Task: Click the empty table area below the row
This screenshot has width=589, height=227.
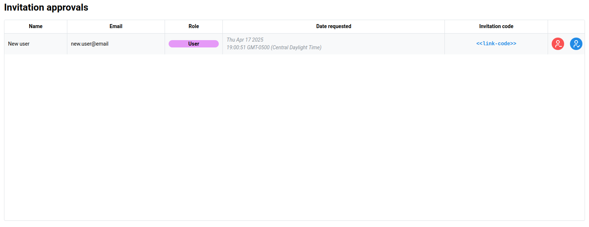Action: pyautogui.click(x=294, y=137)
